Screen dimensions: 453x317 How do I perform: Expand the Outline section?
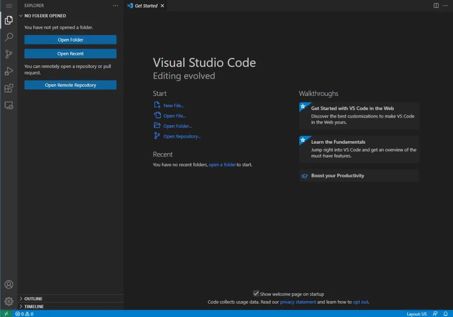point(33,299)
